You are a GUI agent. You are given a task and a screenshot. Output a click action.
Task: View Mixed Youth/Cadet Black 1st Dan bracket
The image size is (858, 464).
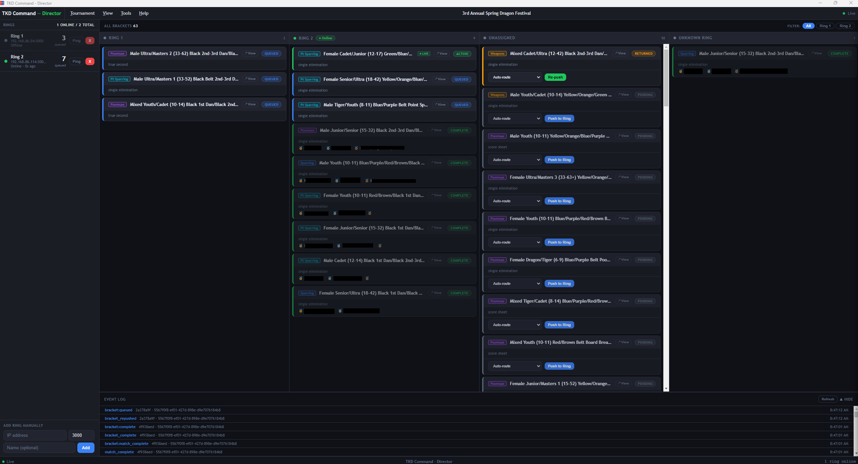coord(250,104)
